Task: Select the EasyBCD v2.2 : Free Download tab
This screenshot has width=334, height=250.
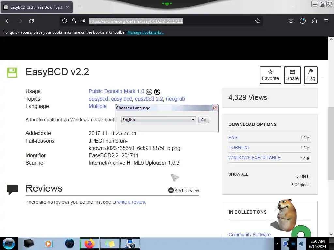Action: [37, 7]
